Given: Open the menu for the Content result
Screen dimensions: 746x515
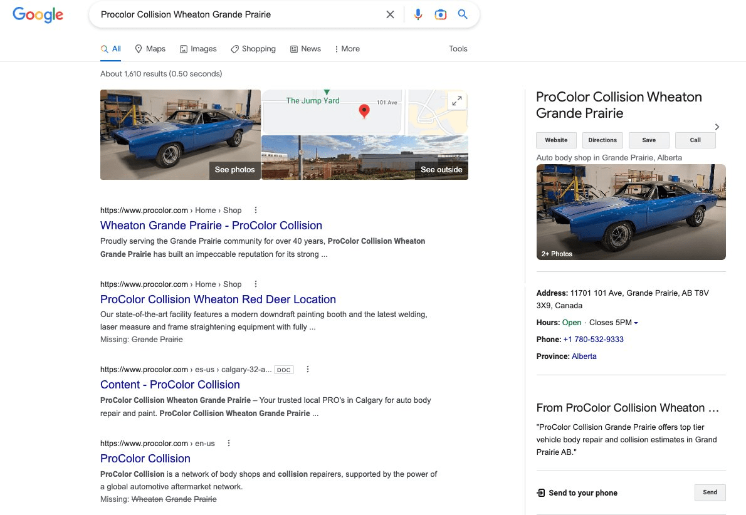Looking at the screenshot, I should coord(308,369).
